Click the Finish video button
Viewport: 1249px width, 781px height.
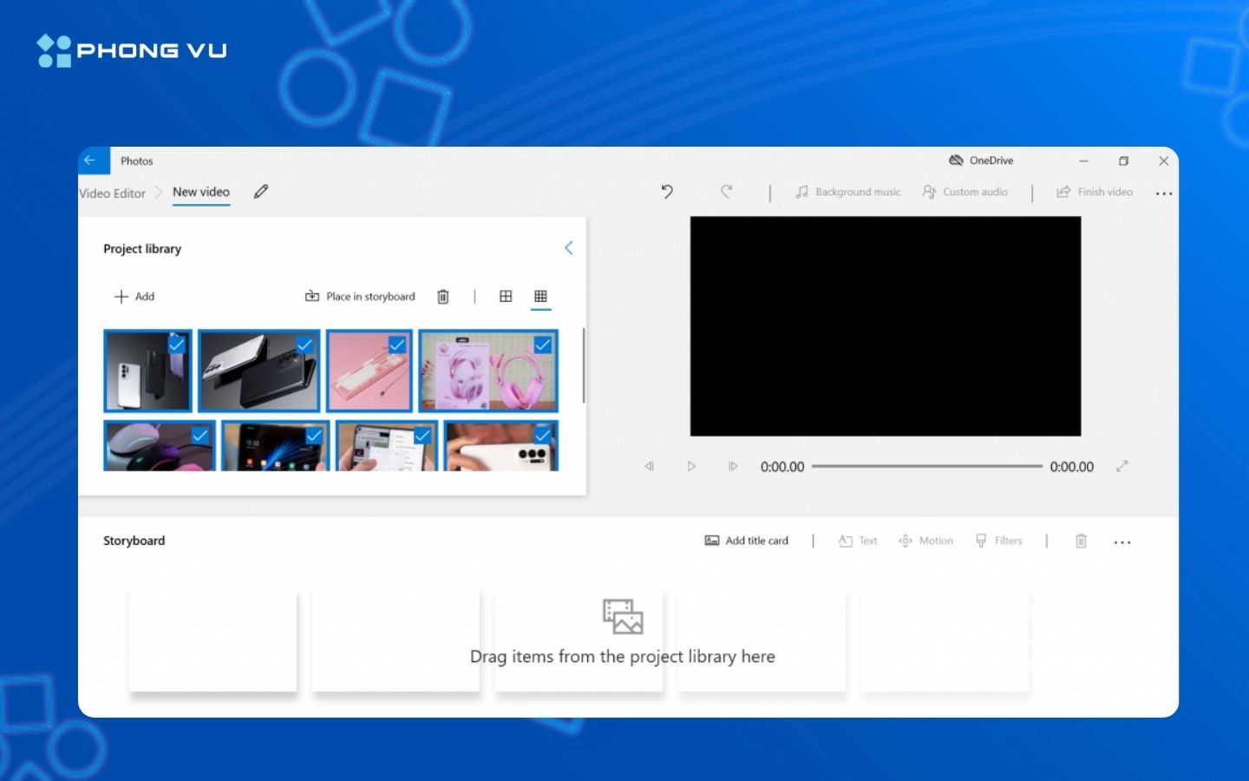1095,192
